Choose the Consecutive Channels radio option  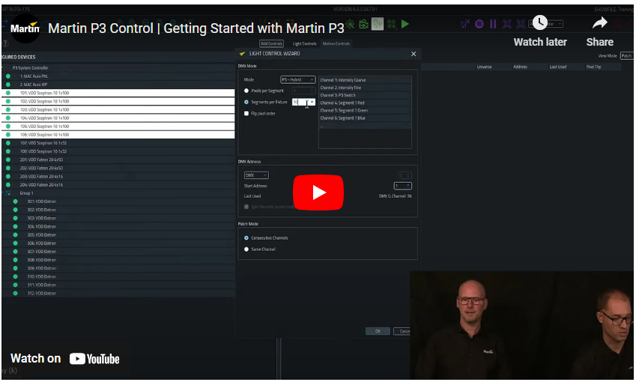pyautogui.click(x=246, y=238)
